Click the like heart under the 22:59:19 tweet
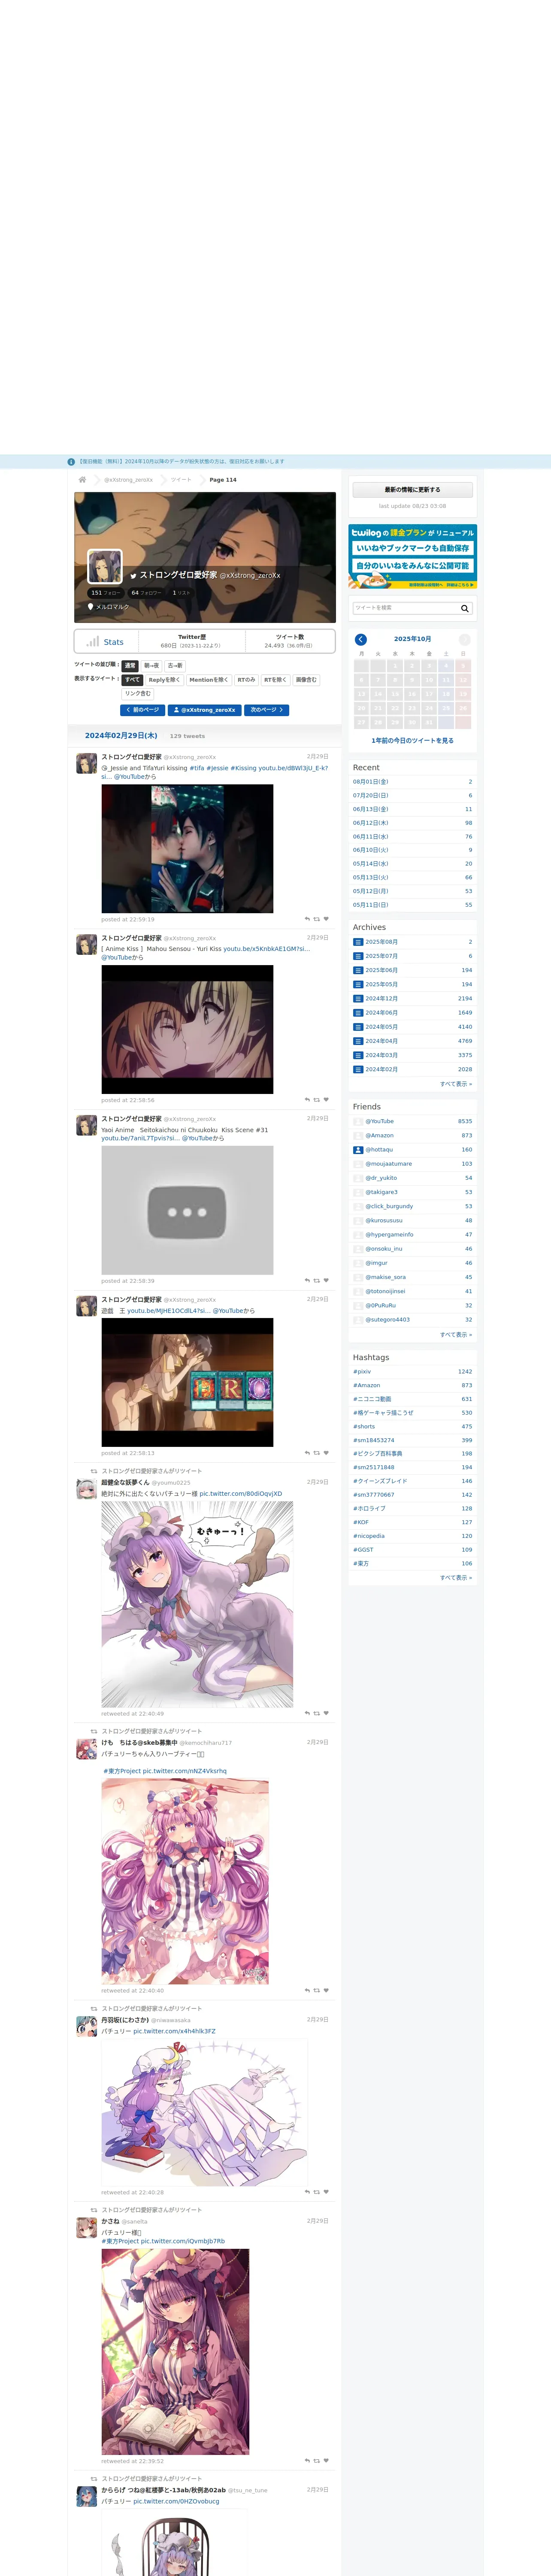The image size is (551, 2576). [x=326, y=919]
